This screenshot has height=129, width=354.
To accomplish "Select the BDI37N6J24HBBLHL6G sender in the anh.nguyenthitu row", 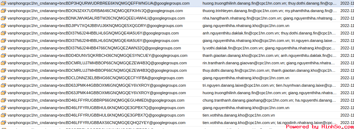I will click(93, 33).
